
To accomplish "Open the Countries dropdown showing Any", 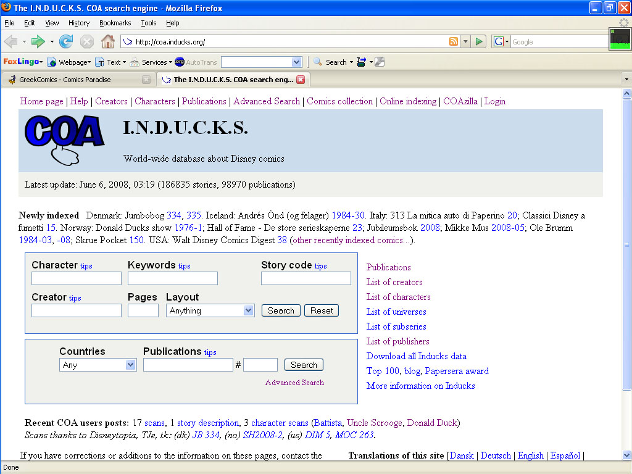I will tap(98, 365).
